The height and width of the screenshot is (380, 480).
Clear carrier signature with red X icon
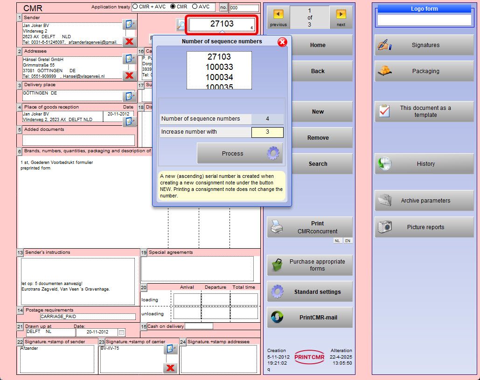click(x=170, y=368)
